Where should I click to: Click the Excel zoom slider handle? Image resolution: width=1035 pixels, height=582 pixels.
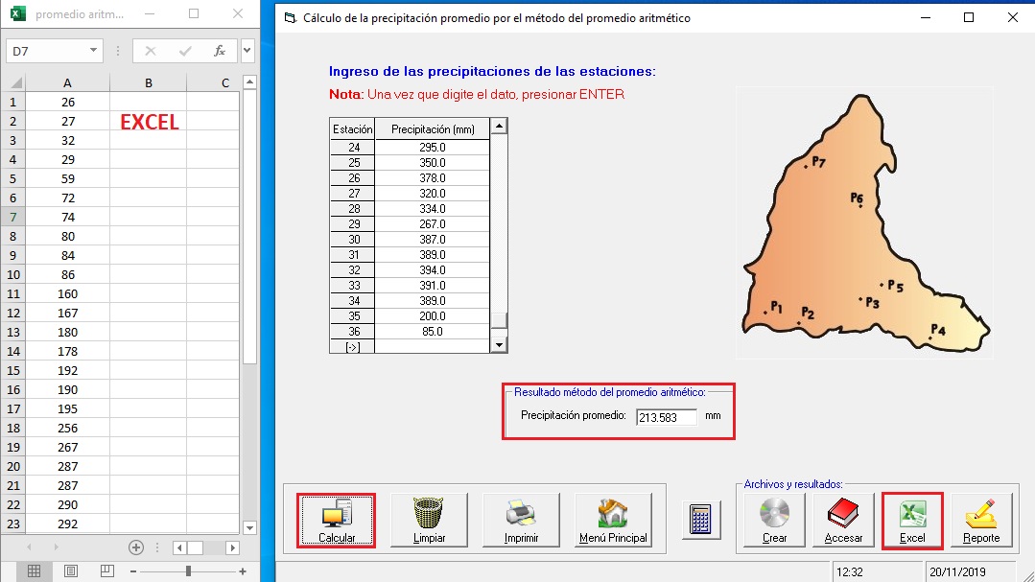[188, 570]
